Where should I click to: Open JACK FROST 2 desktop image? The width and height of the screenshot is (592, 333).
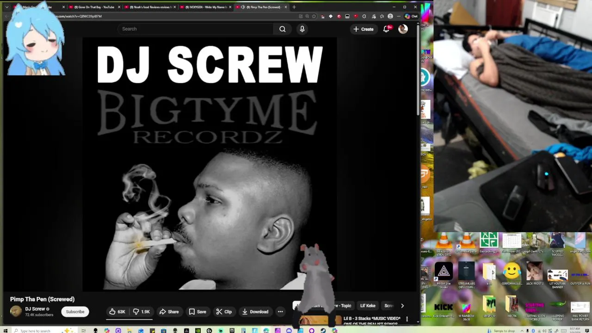point(535,274)
